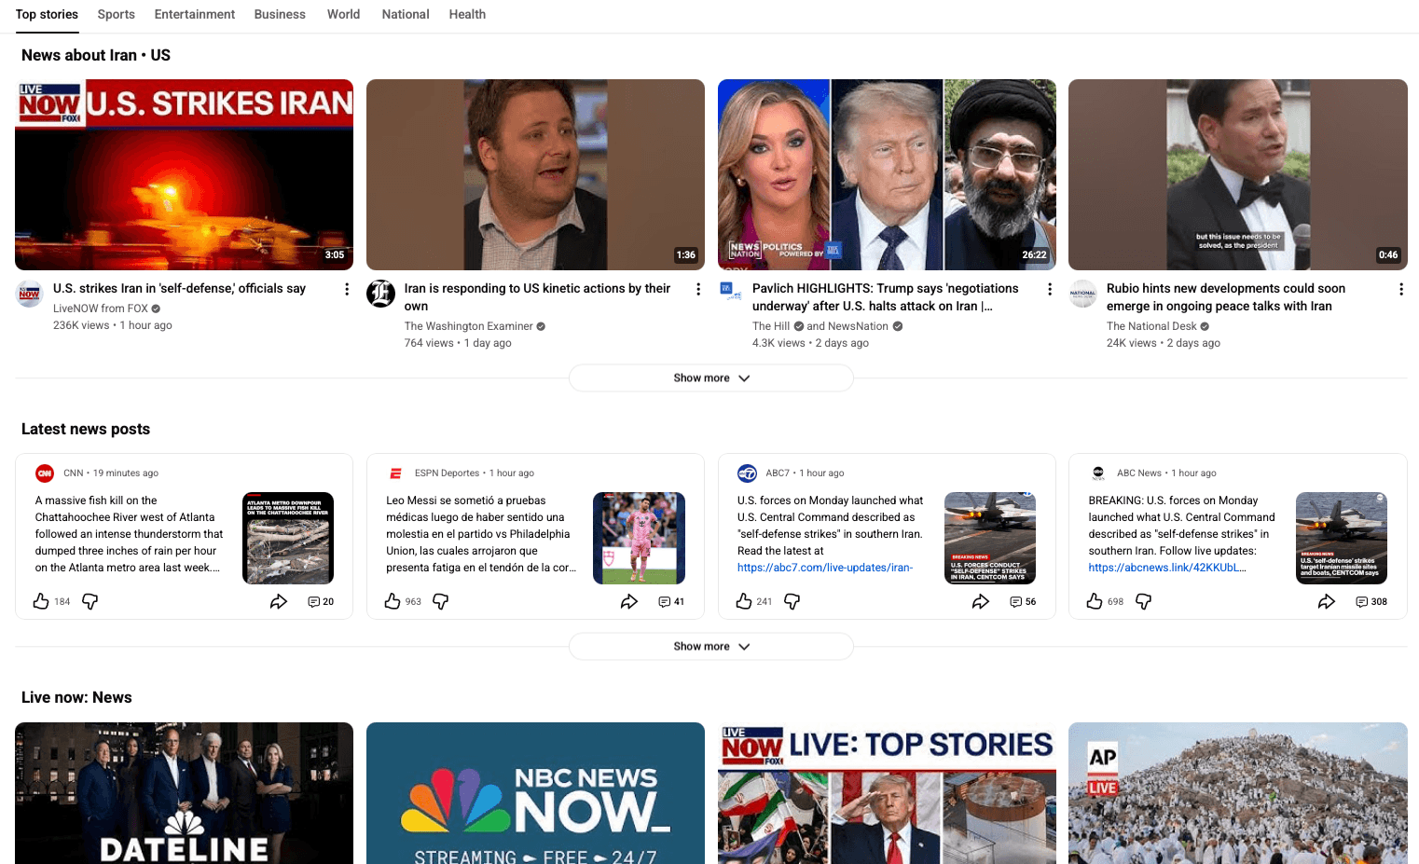Image resolution: width=1419 pixels, height=864 pixels.
Task: Click 'A massive fish kill on the Chattahoochee' text
Action: tap(129, 534)
